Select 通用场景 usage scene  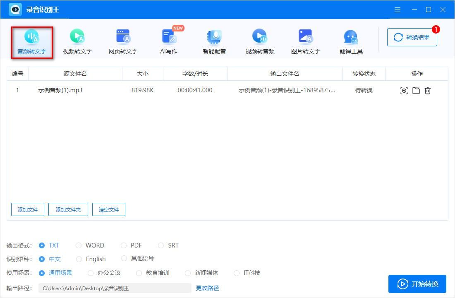coord(55,273)
